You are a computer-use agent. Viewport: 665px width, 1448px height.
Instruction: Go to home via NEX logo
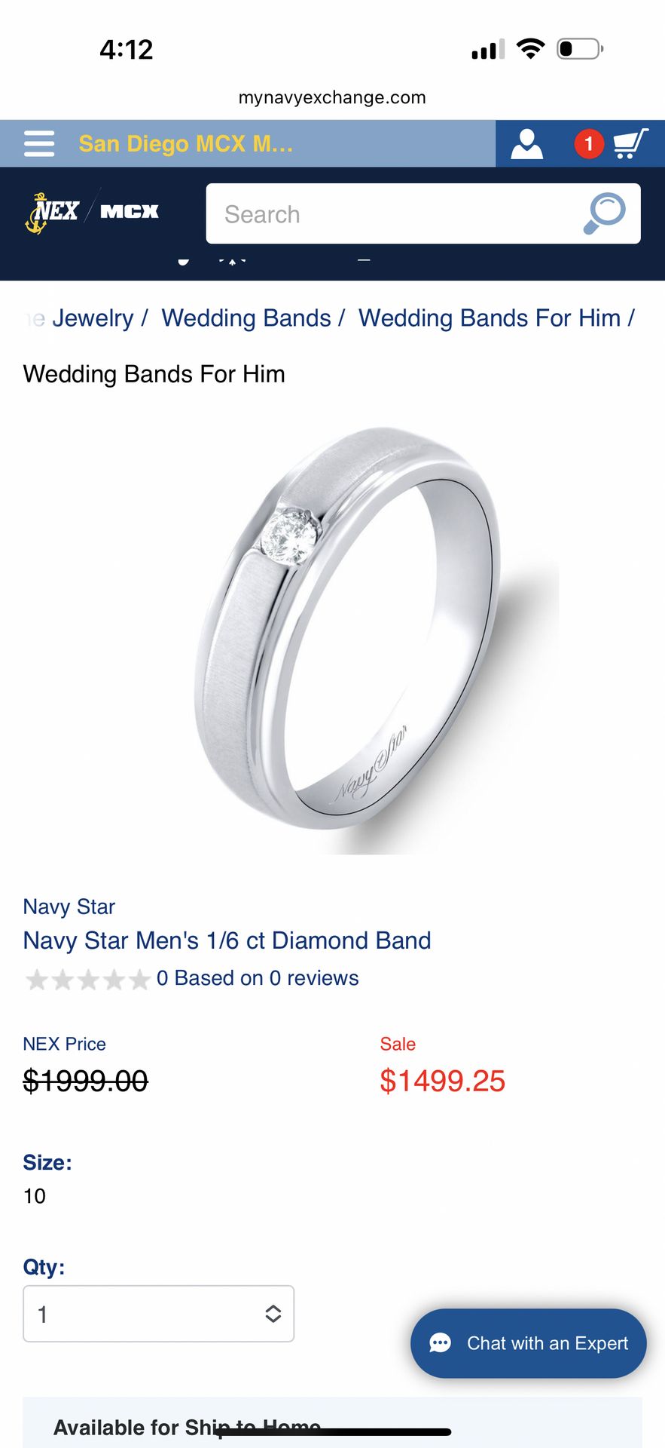[53, 213]
